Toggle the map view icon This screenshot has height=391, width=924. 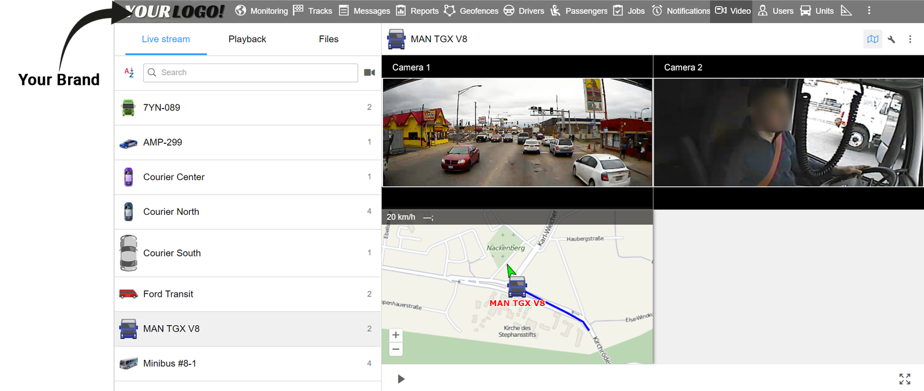[x=873, y=39]
